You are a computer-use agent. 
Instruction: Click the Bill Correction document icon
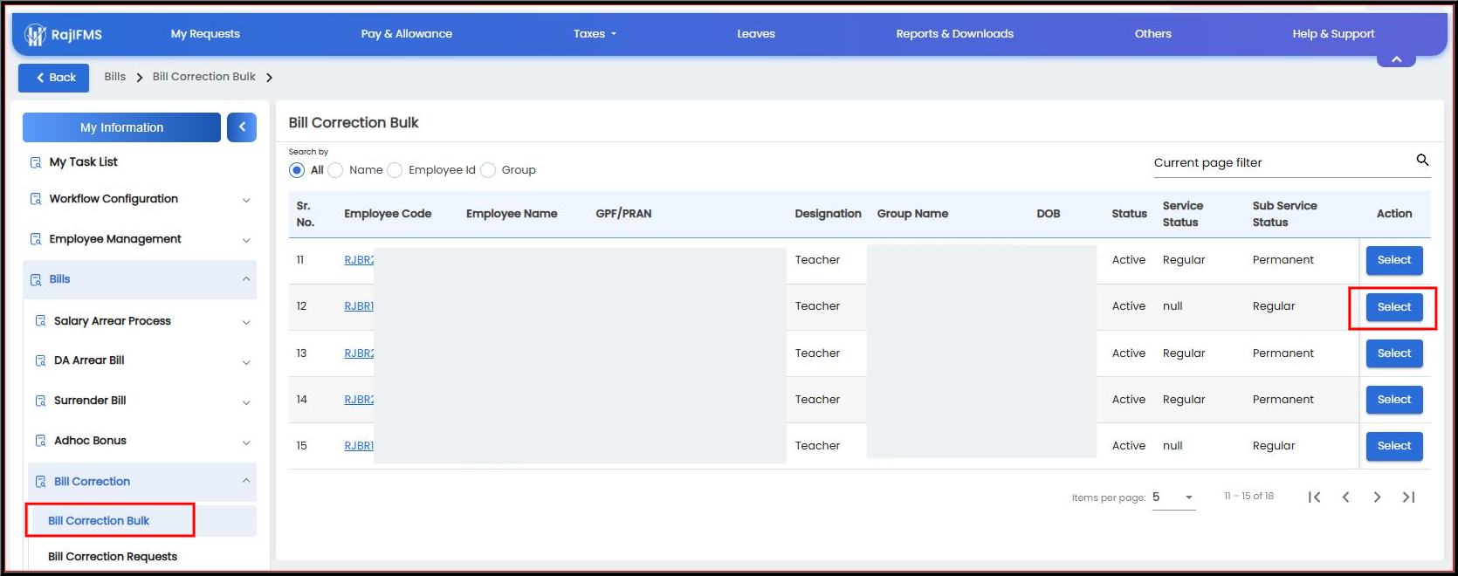pyautogui.click(x=40, y=482)
